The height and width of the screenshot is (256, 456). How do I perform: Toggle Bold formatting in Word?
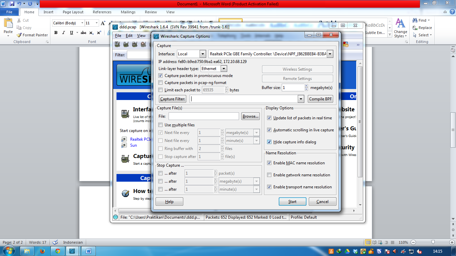[56, 33]
